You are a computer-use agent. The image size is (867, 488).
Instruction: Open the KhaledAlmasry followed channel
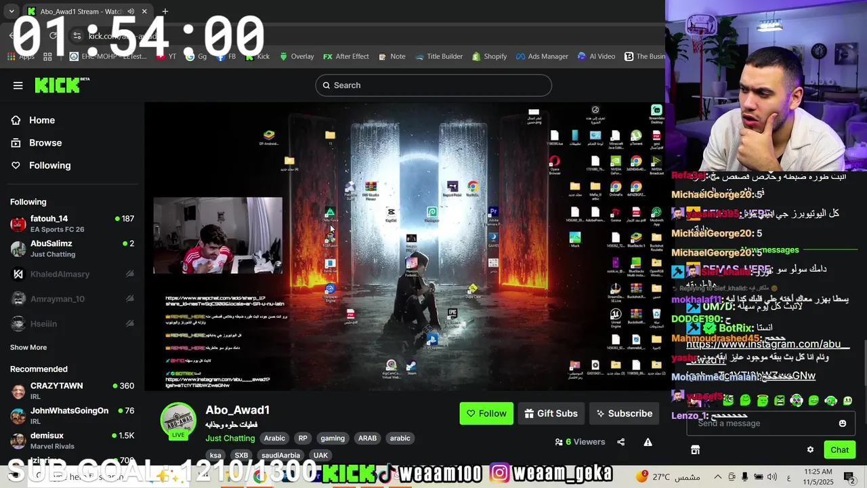(x=72, y=274)
